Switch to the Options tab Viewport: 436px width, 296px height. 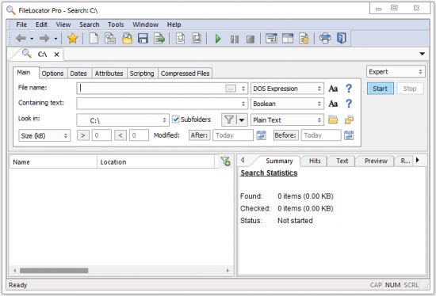pos(52,74)
